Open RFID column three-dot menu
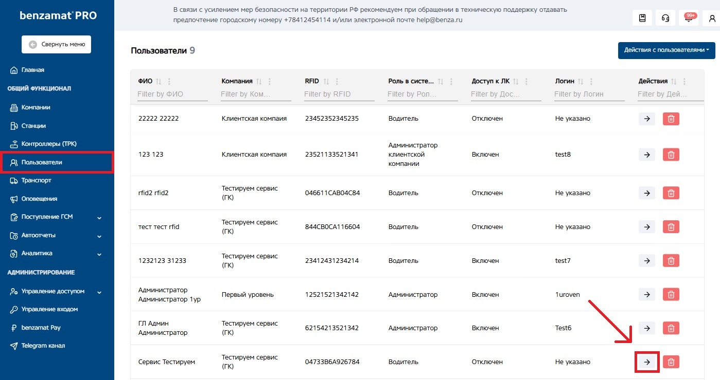This screenshot has width=720, height=380. (337, 81)
